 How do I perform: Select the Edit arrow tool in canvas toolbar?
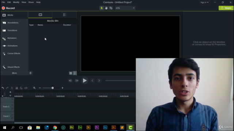point(102,8)
